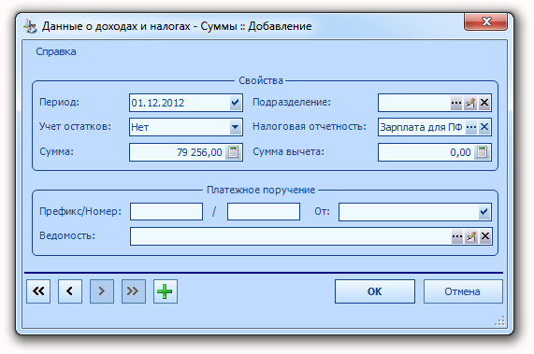Screen dimensions: 534x354
Task: Click into the Префикс input box
Action: click(166, 211)
